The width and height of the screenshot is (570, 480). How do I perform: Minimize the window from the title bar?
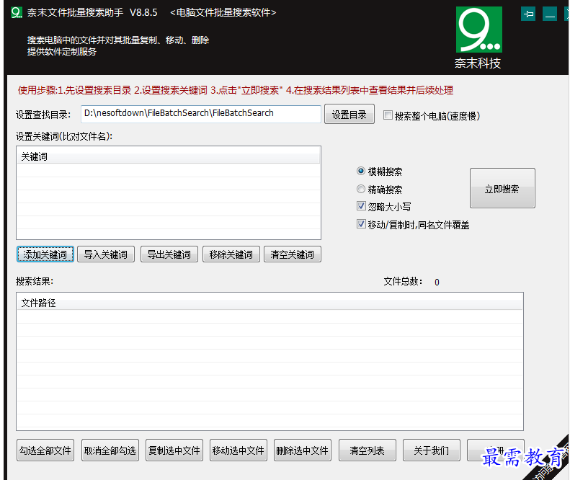(549, 14)
